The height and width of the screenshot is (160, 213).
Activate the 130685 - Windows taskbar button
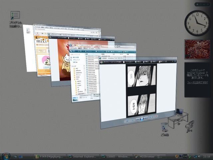pyautogui.click(x=116, y=157)
